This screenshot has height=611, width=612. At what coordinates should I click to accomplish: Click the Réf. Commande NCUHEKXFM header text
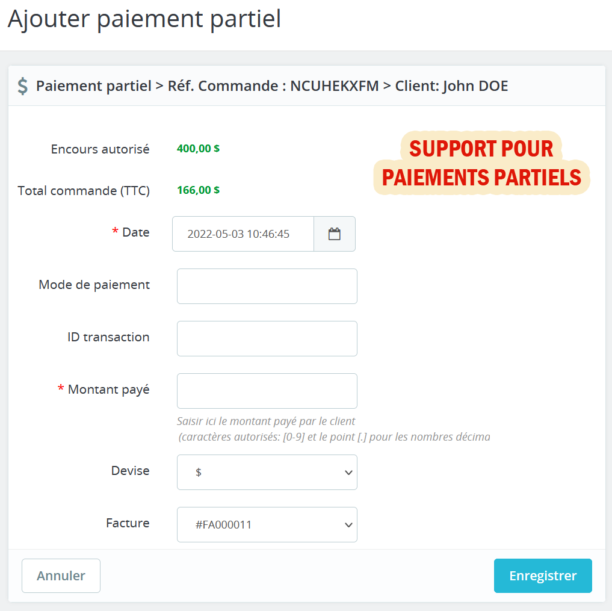pyautogui.click(x=273, y=86)
